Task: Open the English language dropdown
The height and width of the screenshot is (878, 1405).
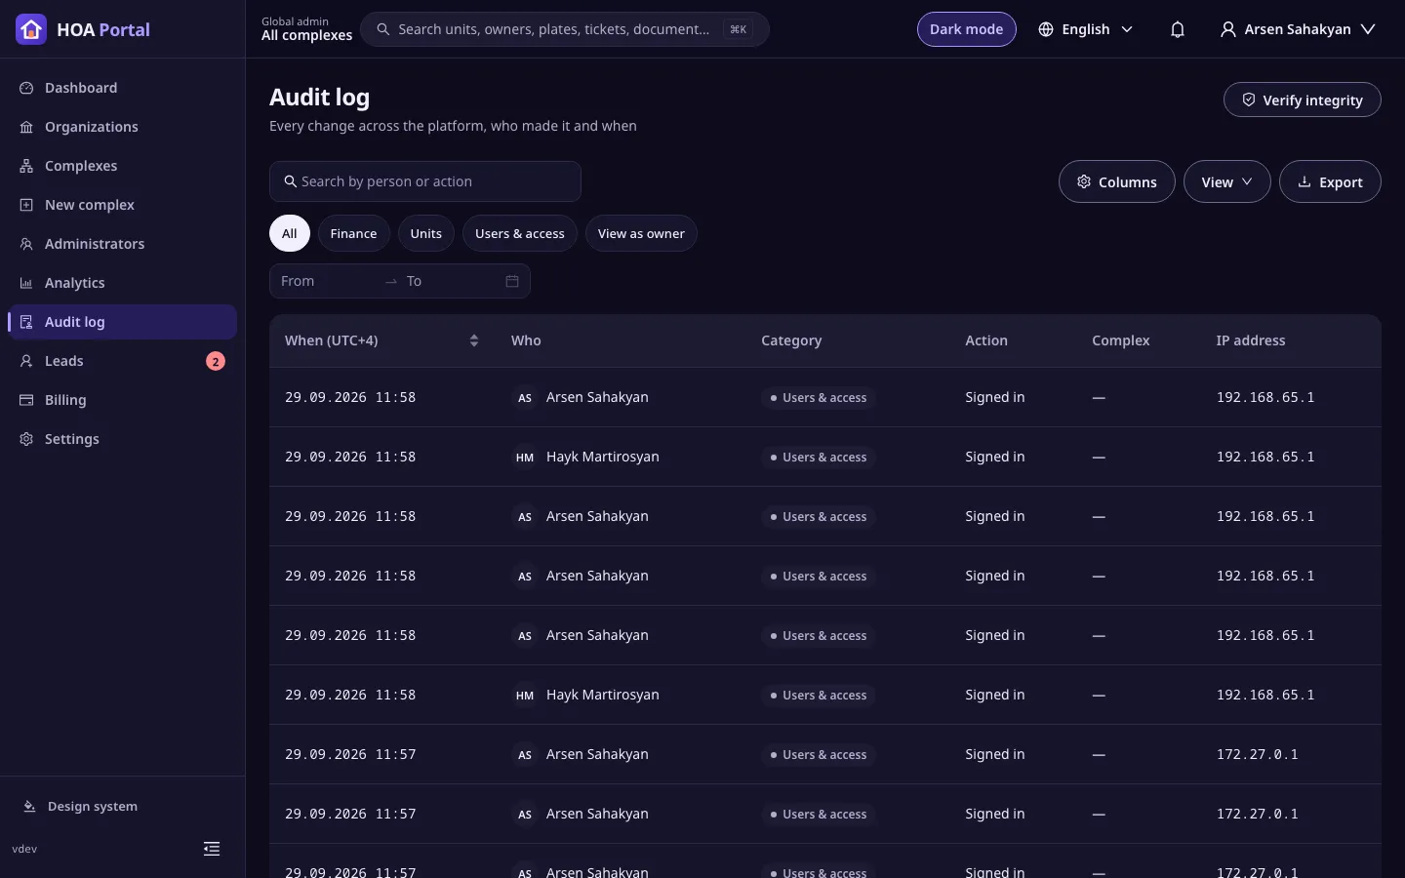Action: [x=1086, y=29]
